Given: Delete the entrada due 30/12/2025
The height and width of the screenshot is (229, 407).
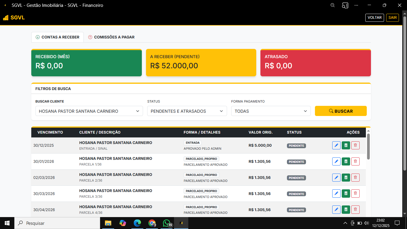Looking at the screenshot, I should pyautogui.click(x=355, y=145).
